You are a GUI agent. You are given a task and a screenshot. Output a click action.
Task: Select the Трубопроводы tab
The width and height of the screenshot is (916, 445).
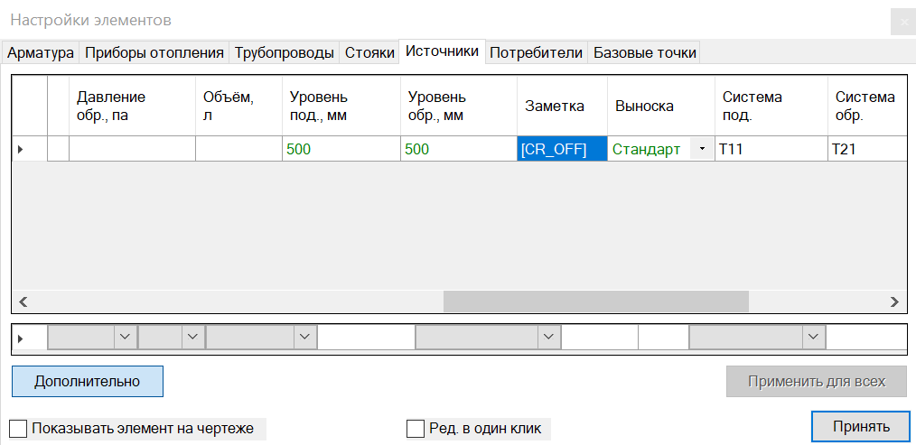click(x=284, y=52)
